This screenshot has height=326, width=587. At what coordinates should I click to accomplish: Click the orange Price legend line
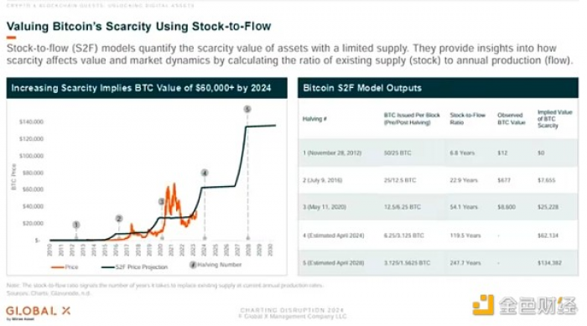[57, 267]
